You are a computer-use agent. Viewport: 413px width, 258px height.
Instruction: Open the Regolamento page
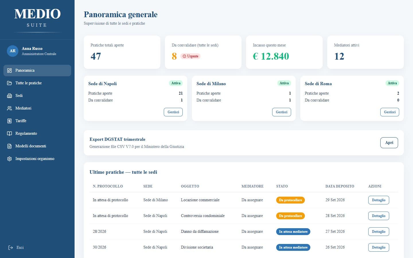tap(37, 134)
